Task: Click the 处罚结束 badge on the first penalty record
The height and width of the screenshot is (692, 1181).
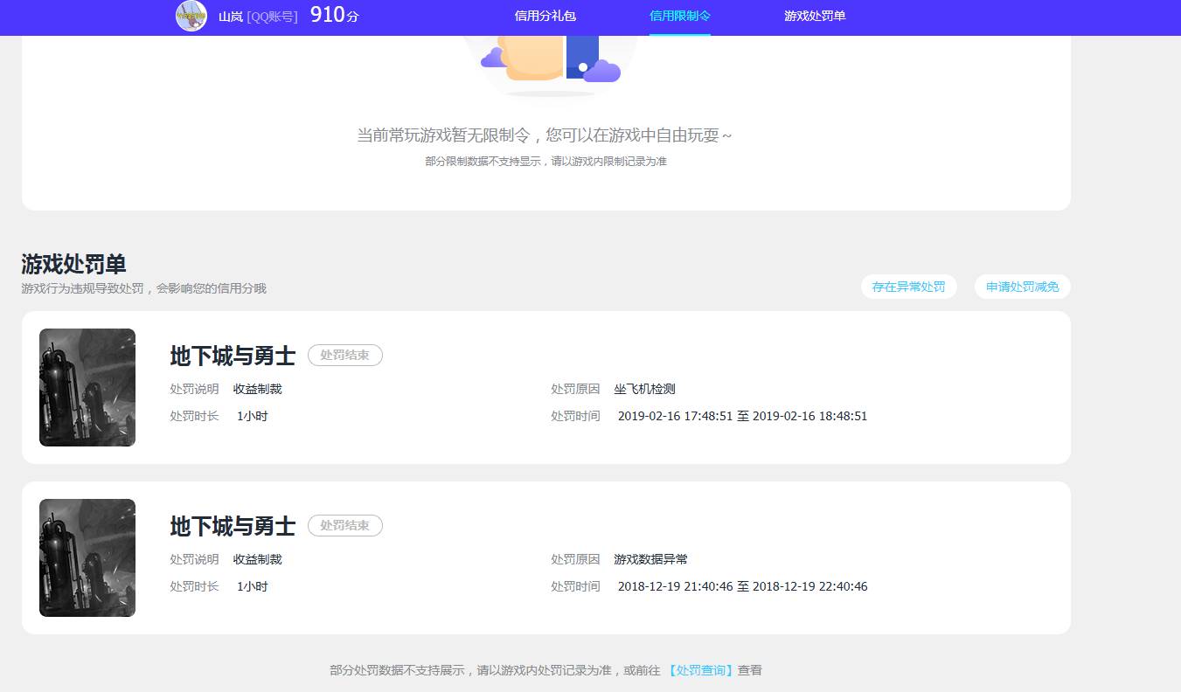Action: pyautogui.click(x=345, y=356)
